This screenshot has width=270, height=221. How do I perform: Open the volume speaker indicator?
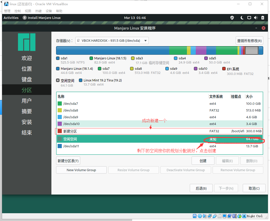pyautogui.click(x=256, y=18)
